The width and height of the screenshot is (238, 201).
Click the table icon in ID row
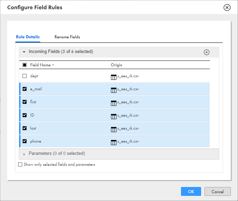(x=113, y=117)
